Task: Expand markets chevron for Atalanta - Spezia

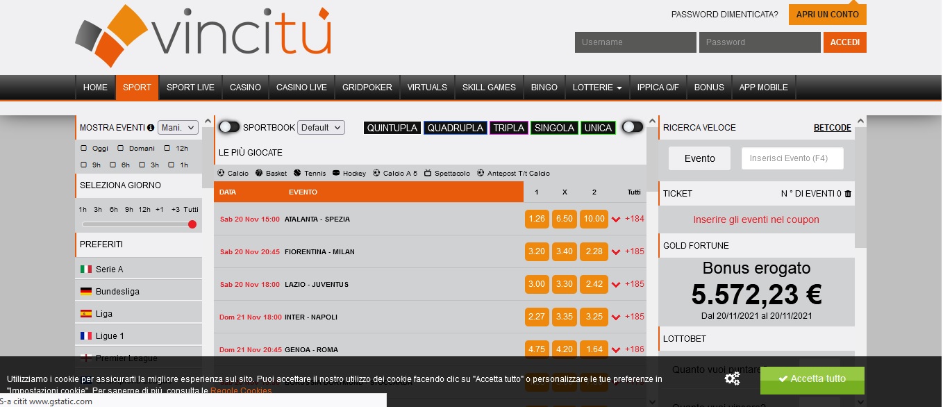Action: [616, 219]
